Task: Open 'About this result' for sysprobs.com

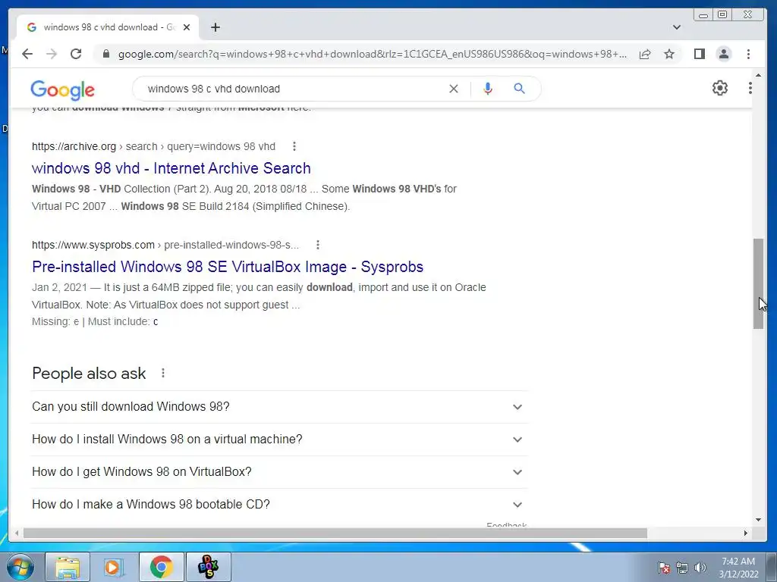Action: (x=318, y=245)
